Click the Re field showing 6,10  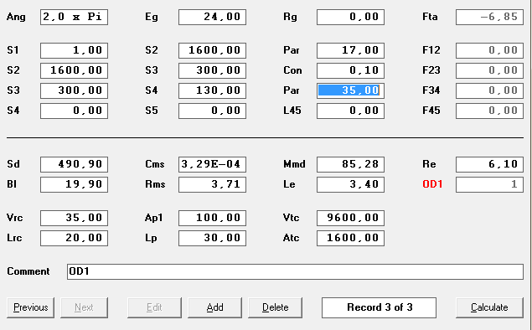489,164
